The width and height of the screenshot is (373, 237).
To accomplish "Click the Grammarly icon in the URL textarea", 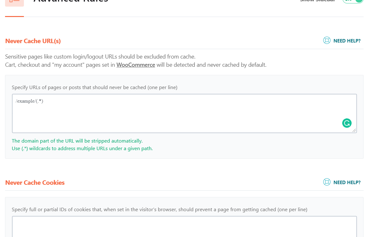I will pyautogui.click(x=347, y=123).
